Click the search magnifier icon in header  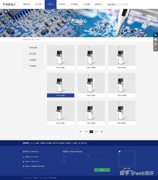point(126,4)
